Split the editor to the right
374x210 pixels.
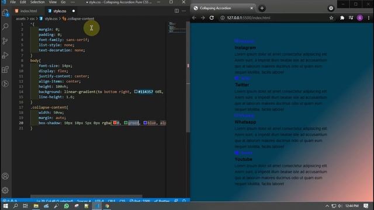(x=176, y=11)
